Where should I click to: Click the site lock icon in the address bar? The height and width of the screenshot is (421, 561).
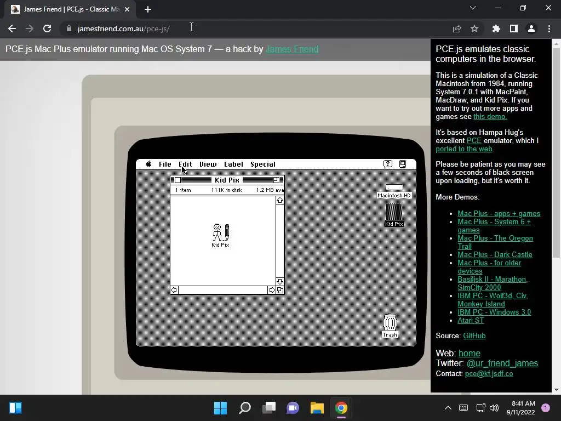[x=69, y=29]
